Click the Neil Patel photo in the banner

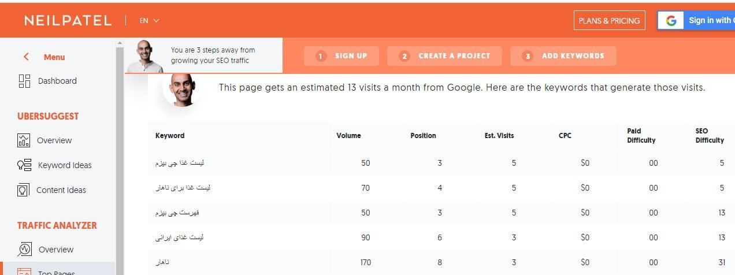point(144,56)
